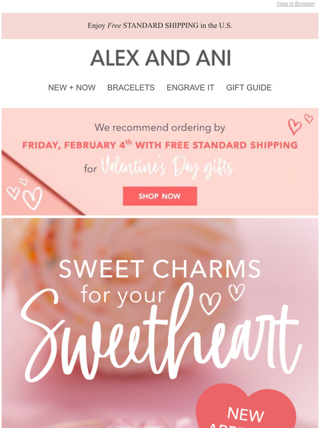Image resolution: width=320 pixels, height=428 pixels.
Task: Click the free standard shipping top banner
Action: click(x=160, y=25)
